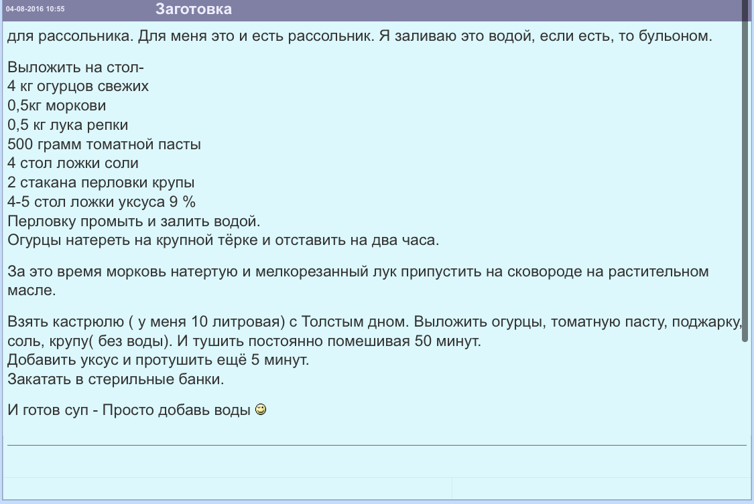Click the post title "Заготовка"
The width and height of the screenshot is (754, 504).
(193, 9)
